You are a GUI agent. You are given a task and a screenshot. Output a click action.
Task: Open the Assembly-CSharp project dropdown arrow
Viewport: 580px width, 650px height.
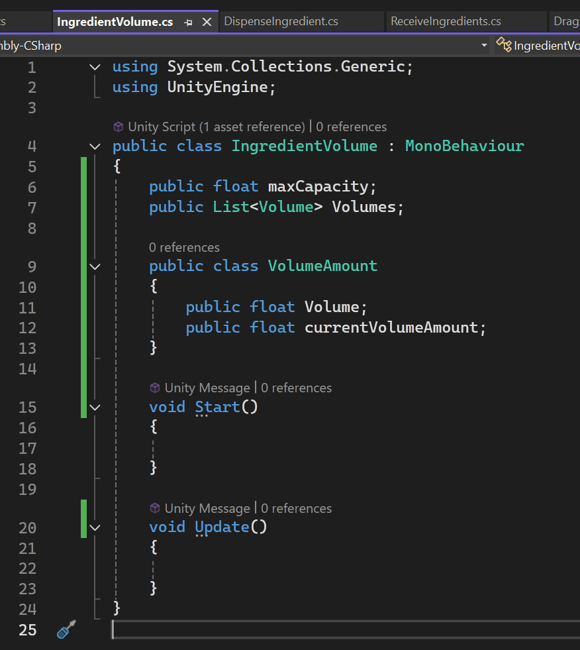tap(484, 45)
